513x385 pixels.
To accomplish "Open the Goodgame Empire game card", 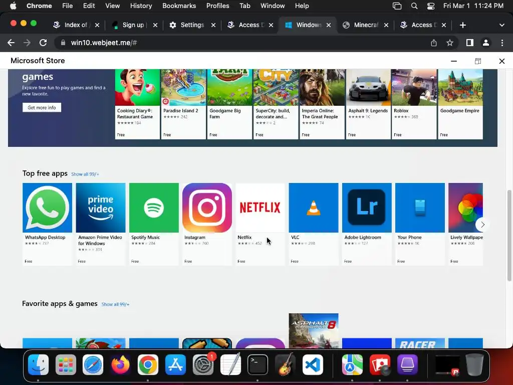I will [460, 104].
